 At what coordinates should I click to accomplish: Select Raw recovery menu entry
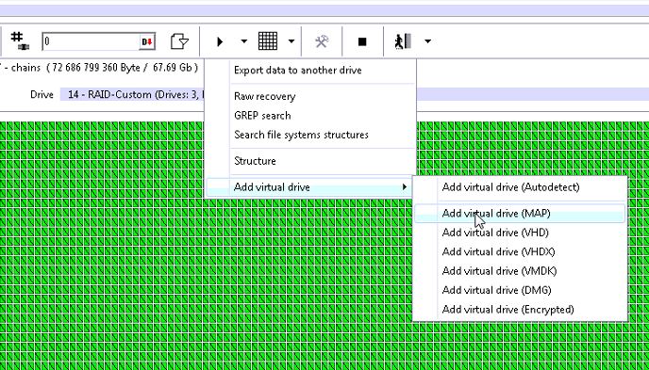click(310, 97)
